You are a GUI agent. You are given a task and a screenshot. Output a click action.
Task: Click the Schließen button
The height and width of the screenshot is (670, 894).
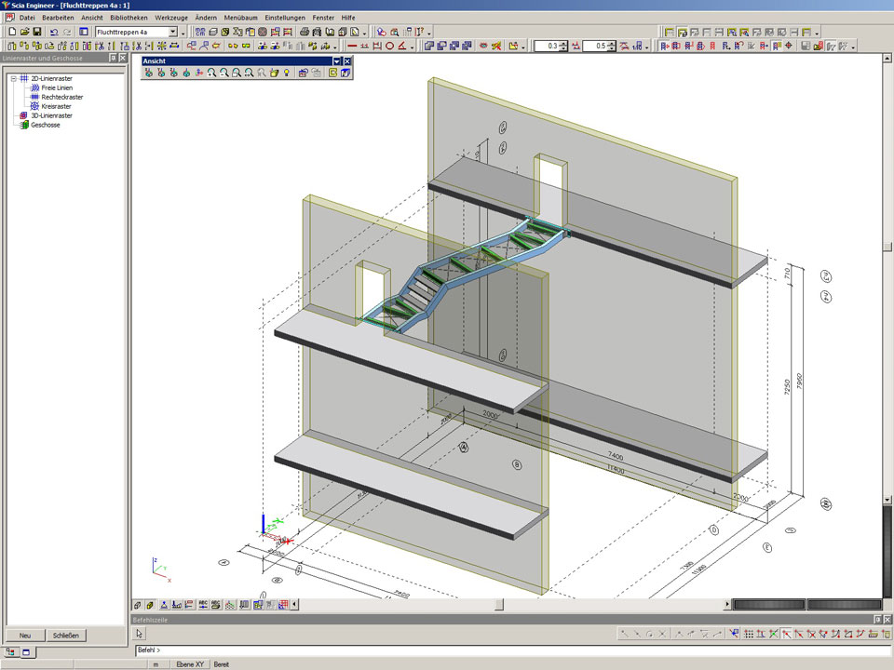pyautogui.click(x=65, y=636)
